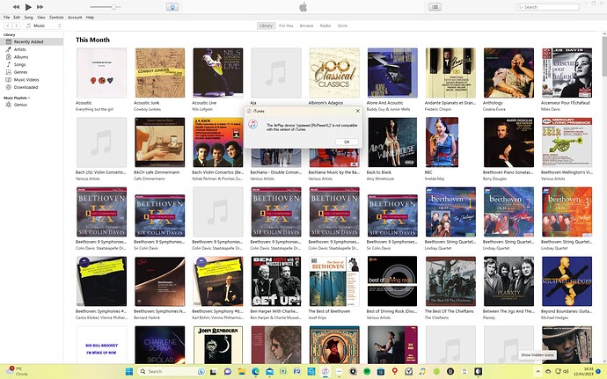Image resolution: width=607 pixels, height=379 pixels.
Task: Open the Controls menu
Action: click(x=56, y=17)
